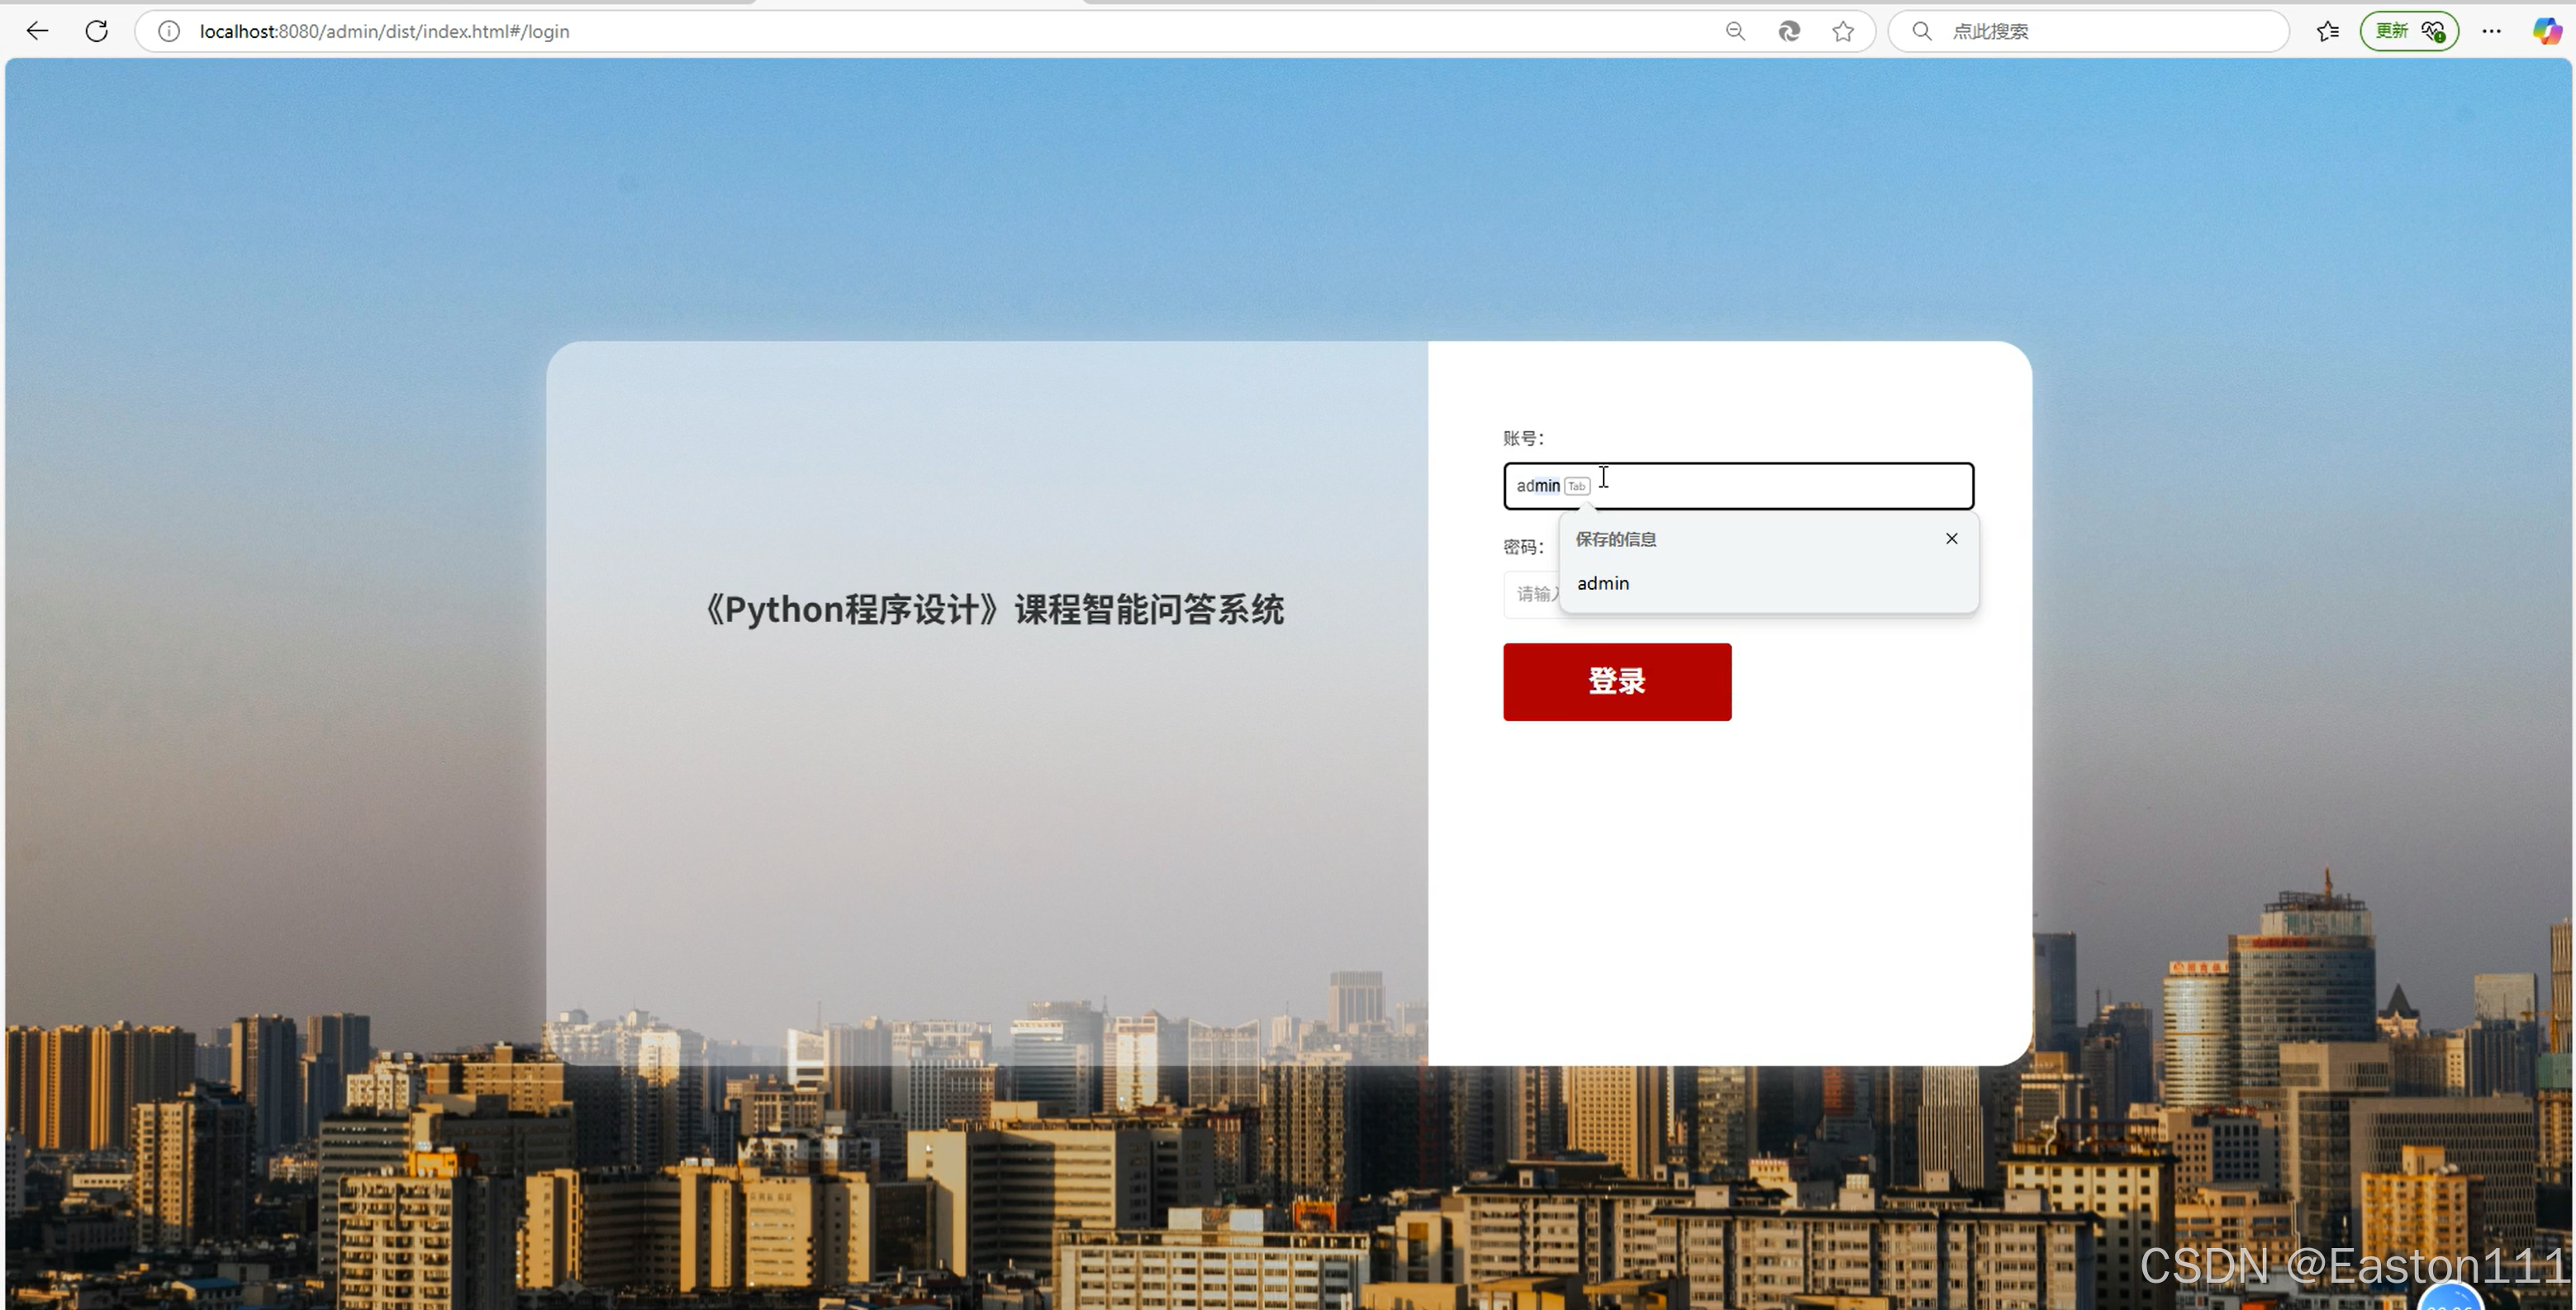The image size is (2576, 1310).
Task: Open the browser settings ellipsis menu
Action: [2491, 31]
